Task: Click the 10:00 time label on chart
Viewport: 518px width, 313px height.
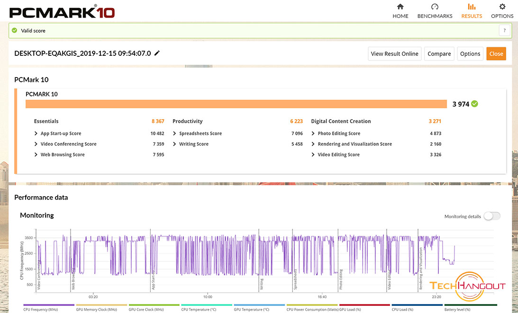Action: tap(208, 297)
